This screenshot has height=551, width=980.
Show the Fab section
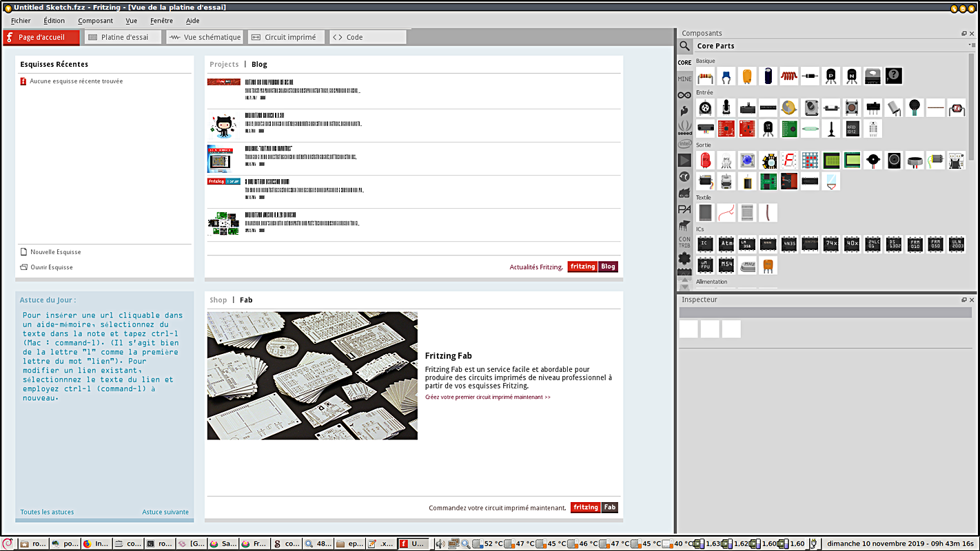pos(246,300)
